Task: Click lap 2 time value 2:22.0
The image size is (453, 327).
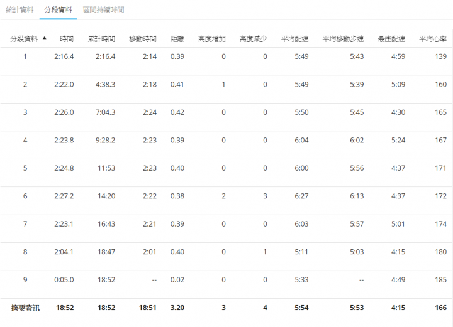Action: pyautogui.click(x=64, y=84)
